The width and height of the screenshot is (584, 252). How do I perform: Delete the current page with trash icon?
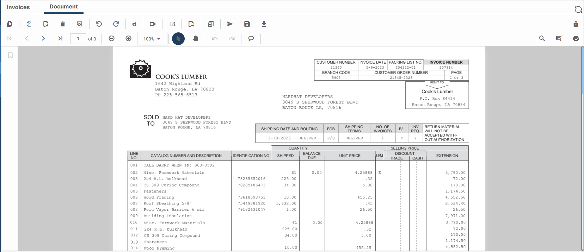click(63, 24)
